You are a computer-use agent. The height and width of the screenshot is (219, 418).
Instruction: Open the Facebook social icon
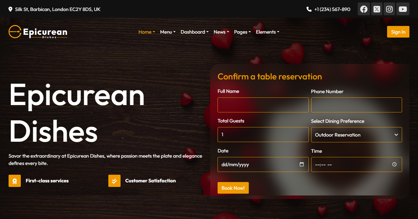coord(364,9)
